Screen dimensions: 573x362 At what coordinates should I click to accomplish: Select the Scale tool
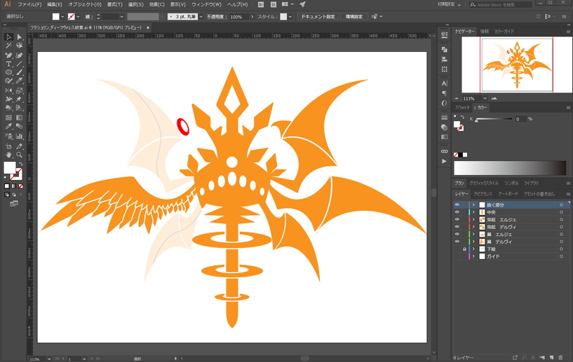(x=20, y=90)
